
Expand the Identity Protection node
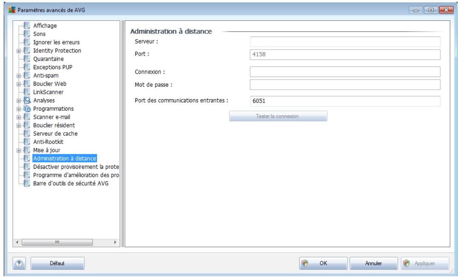coord(18,51)
